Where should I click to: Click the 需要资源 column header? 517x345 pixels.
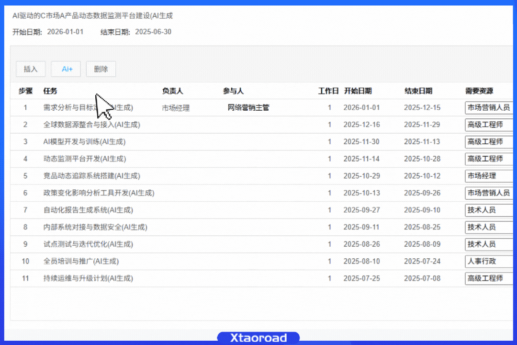pos(479,91)
